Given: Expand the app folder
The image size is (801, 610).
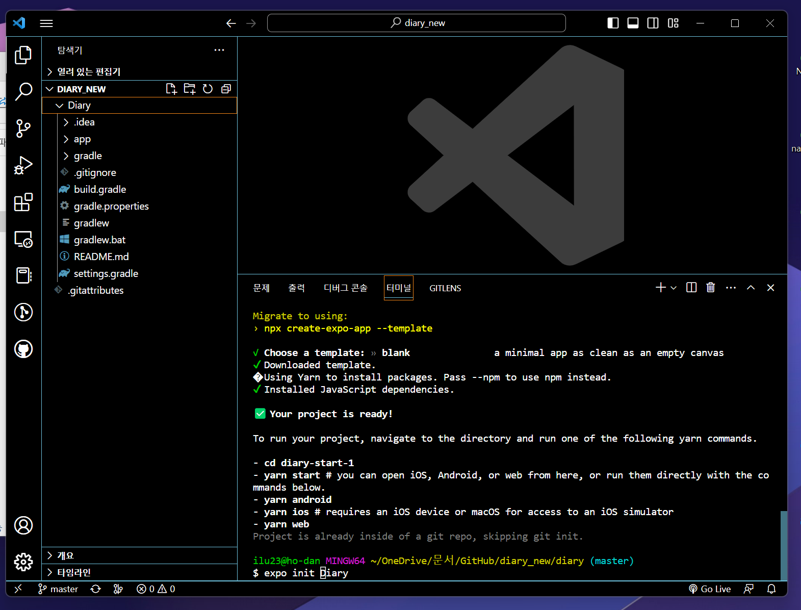Looking at the screenshot, I should click(139, 139).
